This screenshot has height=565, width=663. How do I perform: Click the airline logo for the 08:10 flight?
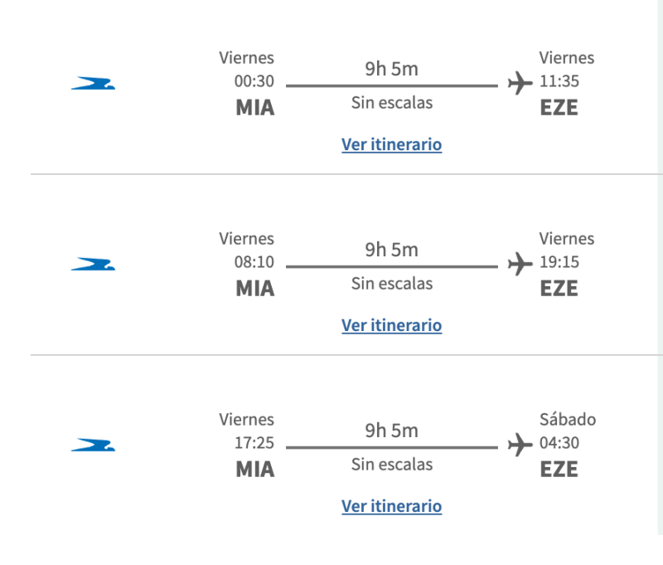click(x=93, y=264)
